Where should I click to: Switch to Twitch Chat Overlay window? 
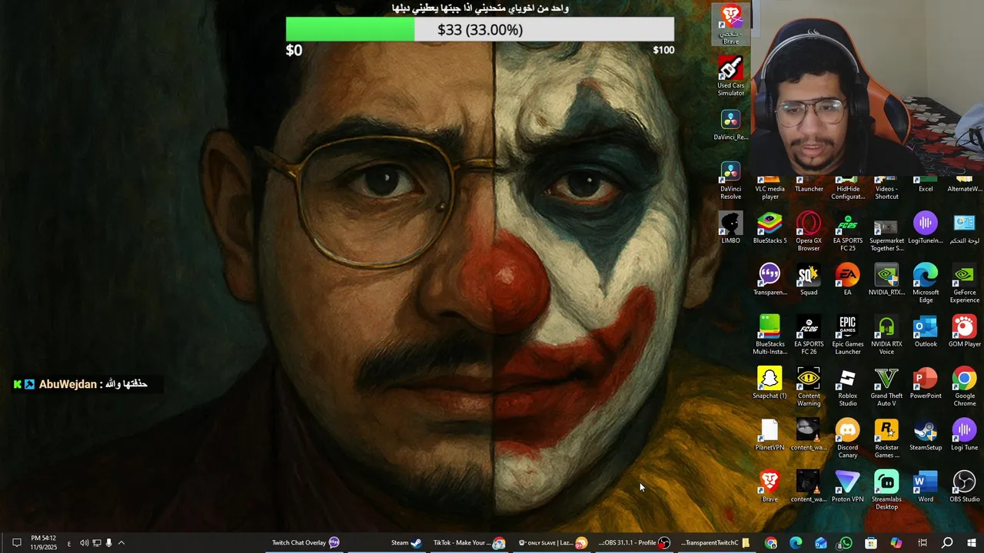tap(306, 543)
